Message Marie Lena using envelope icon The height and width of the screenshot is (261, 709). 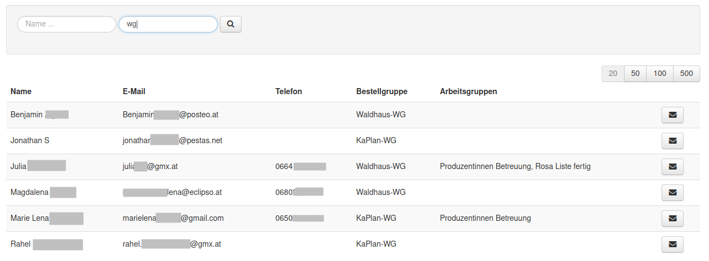(x=672, y=219)
